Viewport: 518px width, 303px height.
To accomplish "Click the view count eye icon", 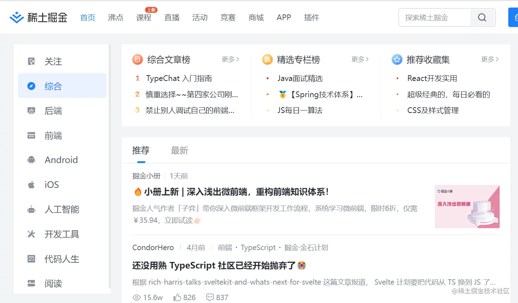I will click(137, 298).
